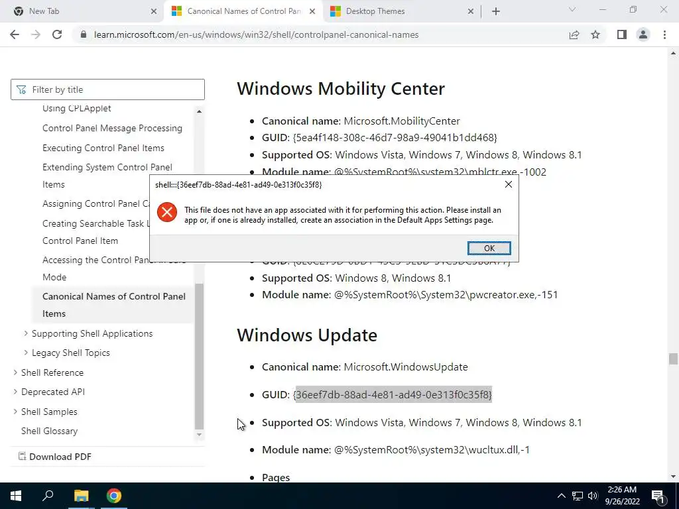Click Chrome icon in taskbar

pyautogui.click(x=114, y=496)
